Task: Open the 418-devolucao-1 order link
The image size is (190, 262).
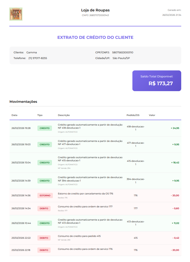Action: pyautogui.click(x=136, y=128)
